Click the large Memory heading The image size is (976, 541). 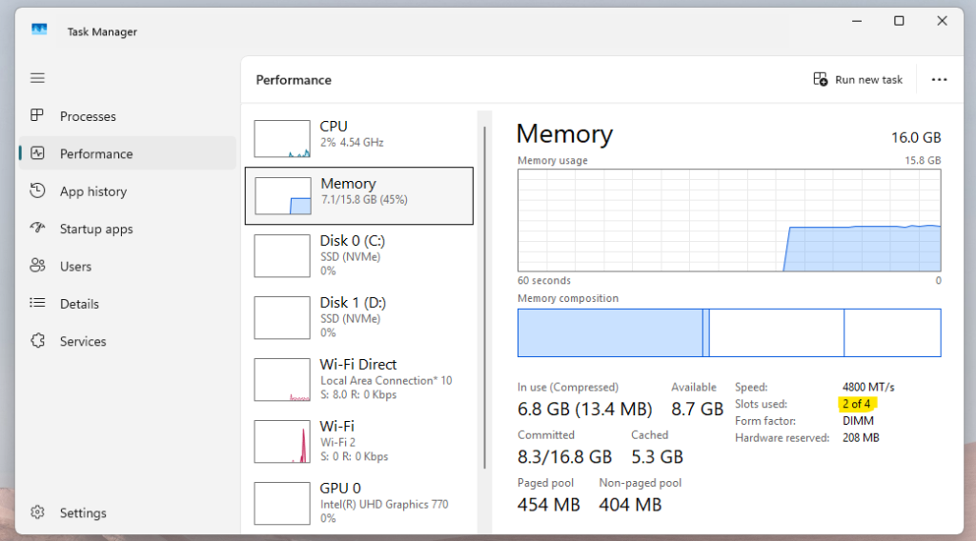click(564, 133)
